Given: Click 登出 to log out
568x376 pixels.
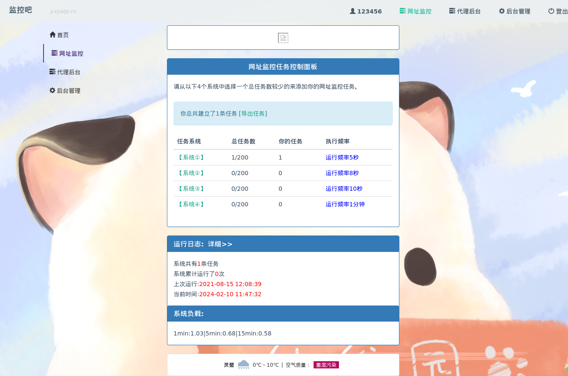Looking at the screenshot, I should (x=558, y=11).
